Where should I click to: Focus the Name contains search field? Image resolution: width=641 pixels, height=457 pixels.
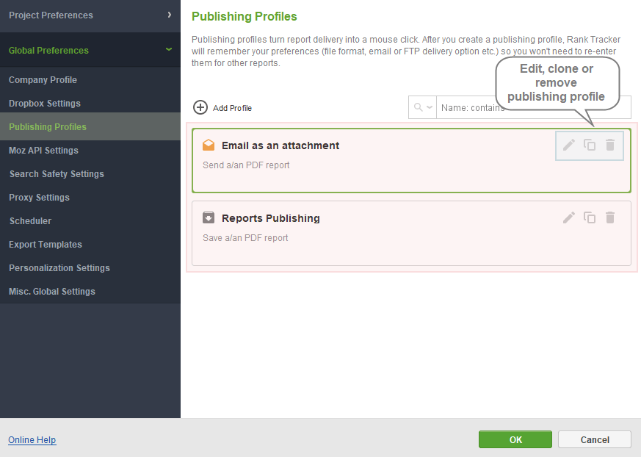coord(534,107)
